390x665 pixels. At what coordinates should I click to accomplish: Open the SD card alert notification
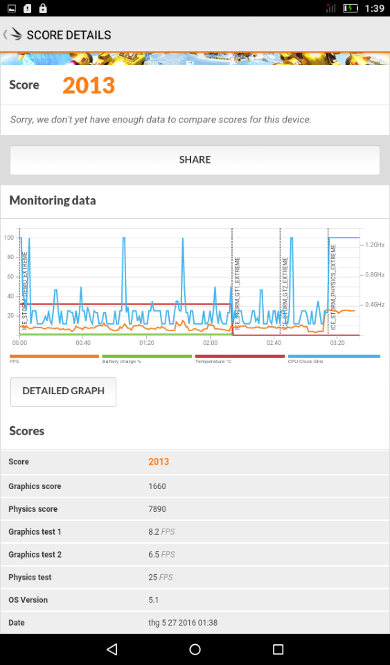click(28, 8)
